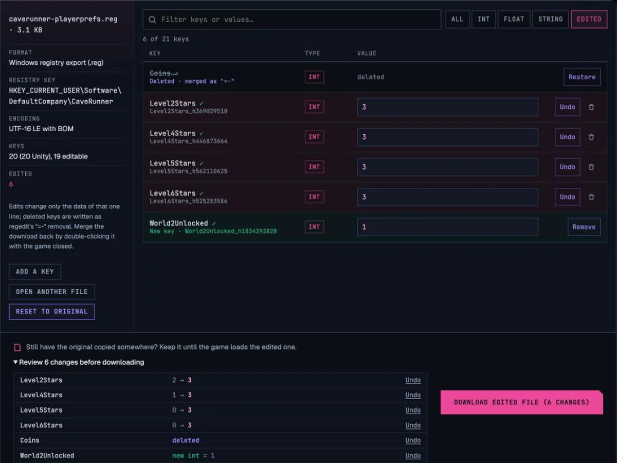Click the ADD A KEY button
This screenshot has width=617, height=463.
[35, 272]
